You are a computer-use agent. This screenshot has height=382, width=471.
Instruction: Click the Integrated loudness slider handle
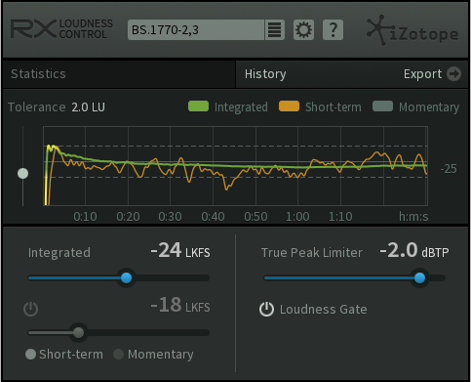coord(126,277)
